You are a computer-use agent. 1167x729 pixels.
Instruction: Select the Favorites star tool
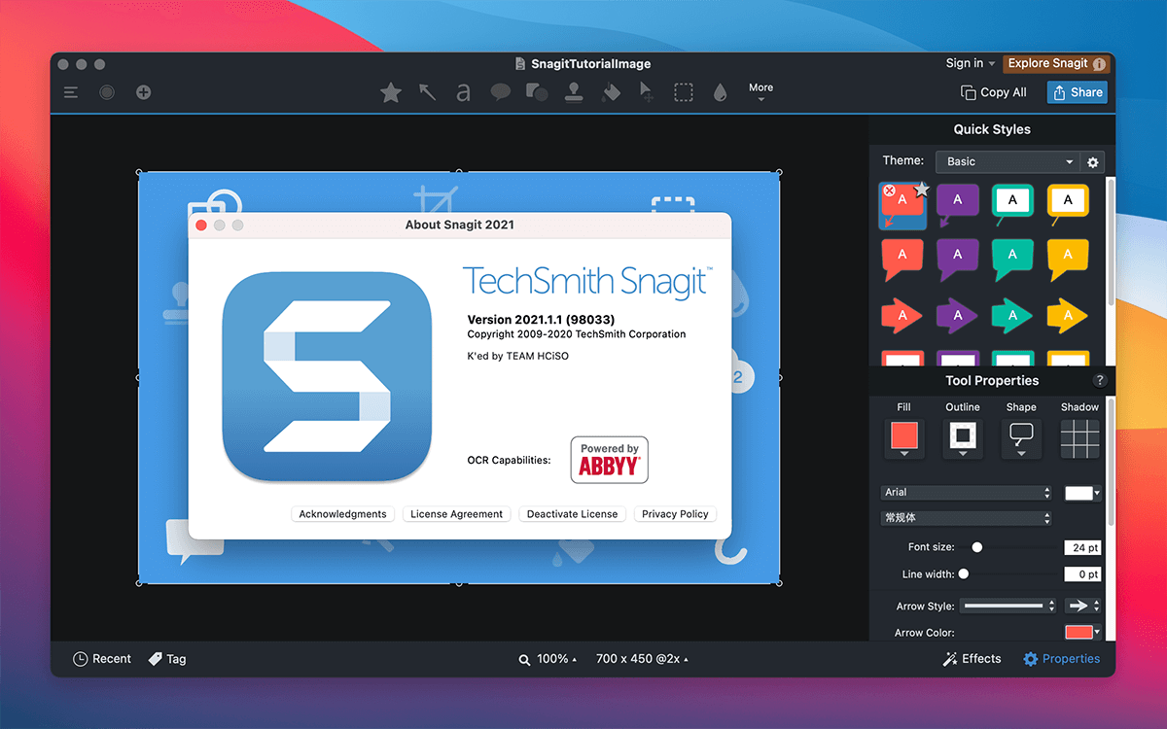tap(390, 92)
